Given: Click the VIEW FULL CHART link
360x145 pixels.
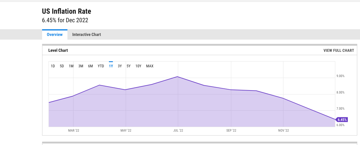Looking at the screenshot, I should (x=339, y=50).
